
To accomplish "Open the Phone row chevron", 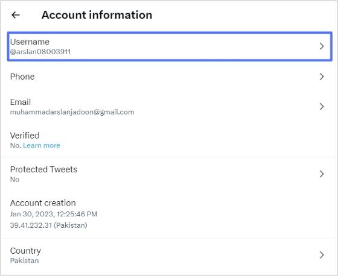I will point(322,77).
